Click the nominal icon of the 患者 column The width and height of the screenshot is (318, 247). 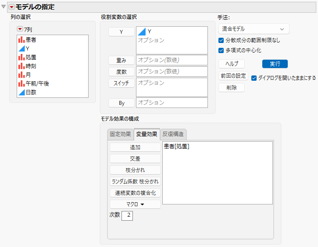(21, 40)
